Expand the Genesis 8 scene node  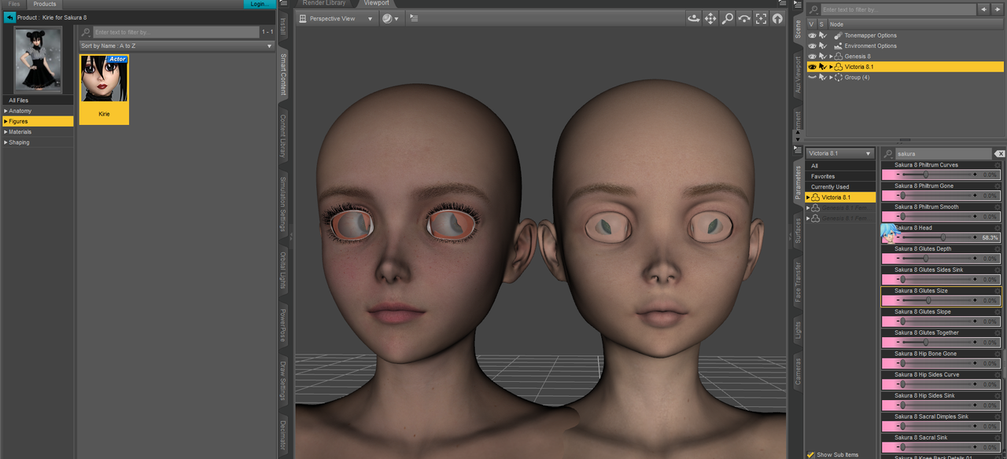click(832, 57)
